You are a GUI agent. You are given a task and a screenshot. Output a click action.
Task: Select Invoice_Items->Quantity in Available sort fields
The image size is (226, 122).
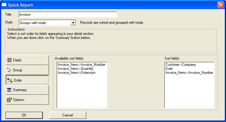tap(75, 69)
